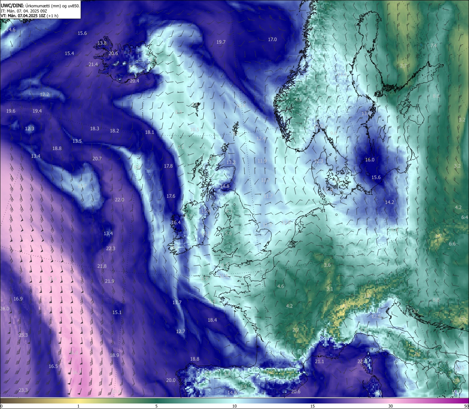Click the 20.4 value south of Iceland
The width and height of the screenshot is (469, 409).
[134, 81]
